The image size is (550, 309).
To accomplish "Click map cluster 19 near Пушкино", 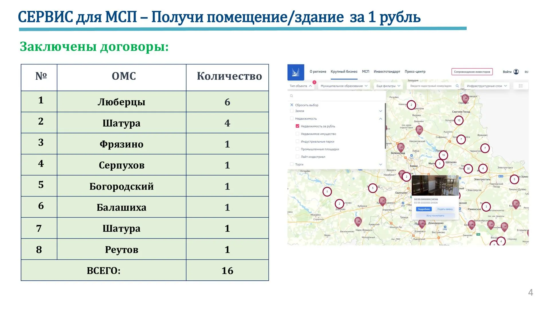I will pyautogui.click(x=443, y=155).
